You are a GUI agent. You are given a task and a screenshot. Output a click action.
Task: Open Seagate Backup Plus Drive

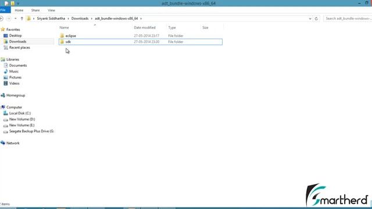(x=31, y=131)
